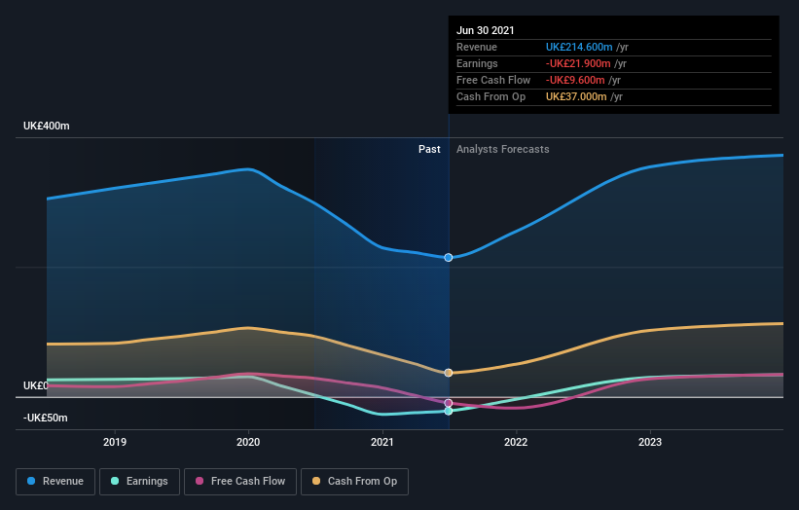Click the -UK£21.900m earnings value
Viewport: 799px width, 510px height.
(x=578, y=63)
